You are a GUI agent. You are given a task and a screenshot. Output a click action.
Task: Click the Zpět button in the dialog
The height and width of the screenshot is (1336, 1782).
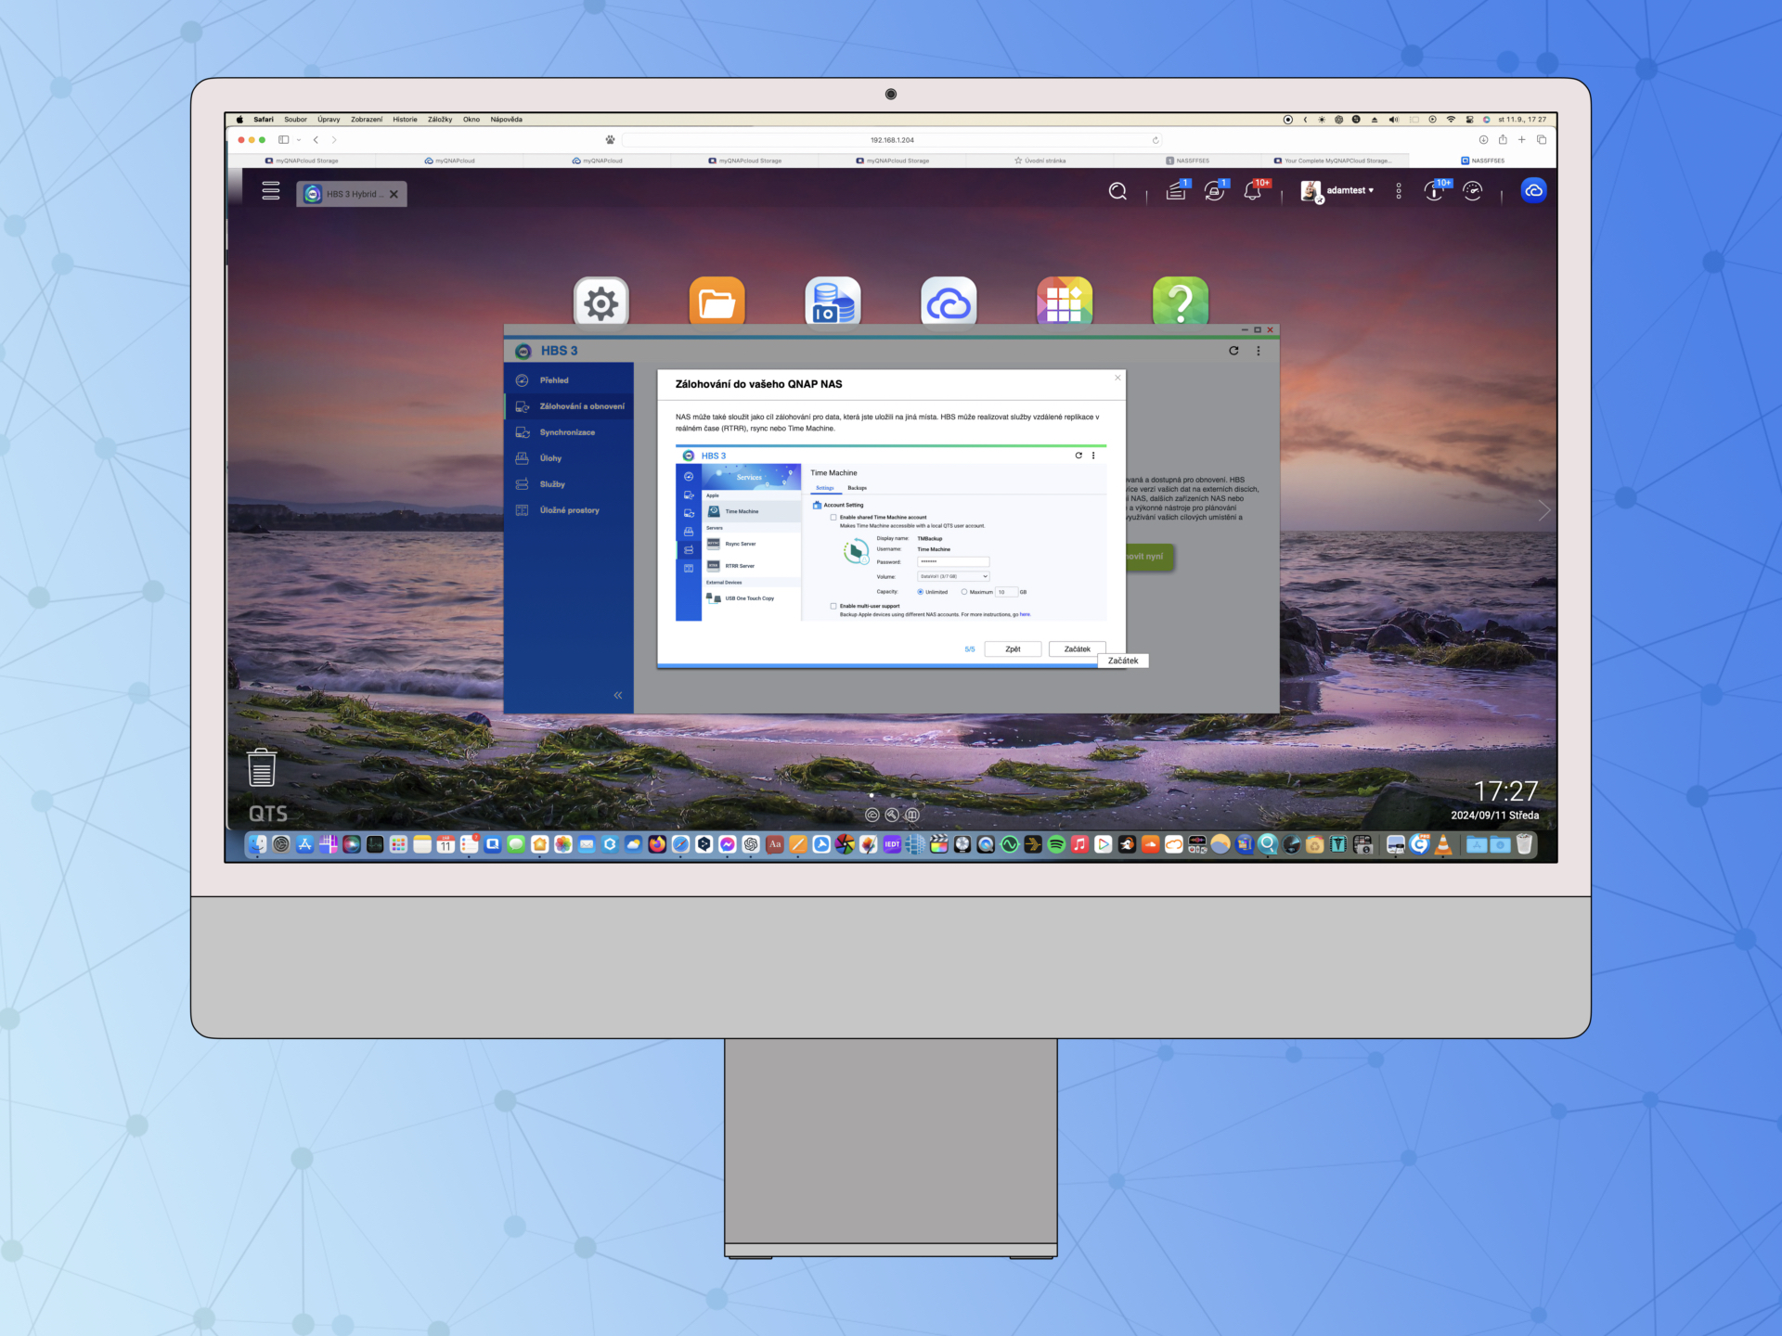pyautogui.click(x=1012, y=649)
